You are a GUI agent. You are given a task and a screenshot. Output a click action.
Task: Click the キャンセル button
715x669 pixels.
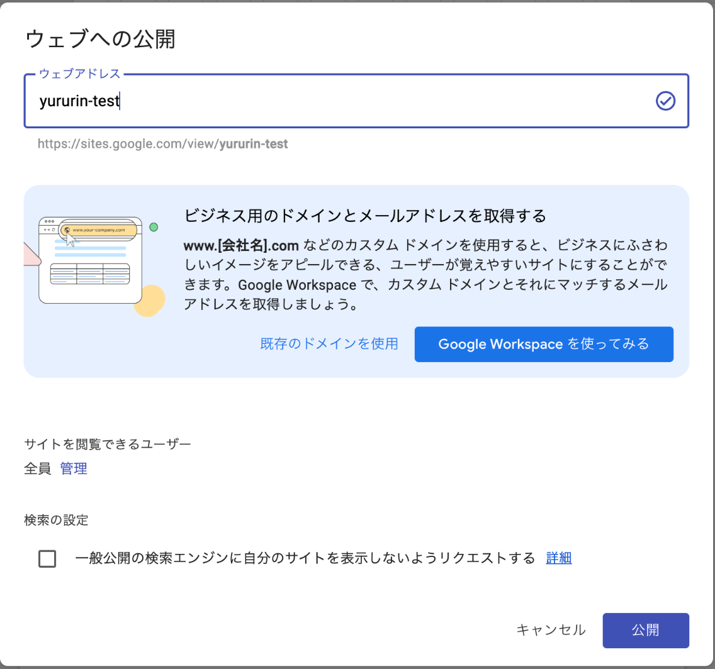coord(551,630)
